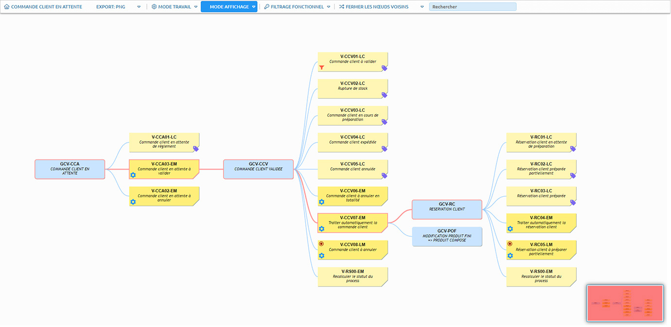671x327 pixels.
Task: Select the GCV-RC Réservation Client node
Action: pos(447,209)
